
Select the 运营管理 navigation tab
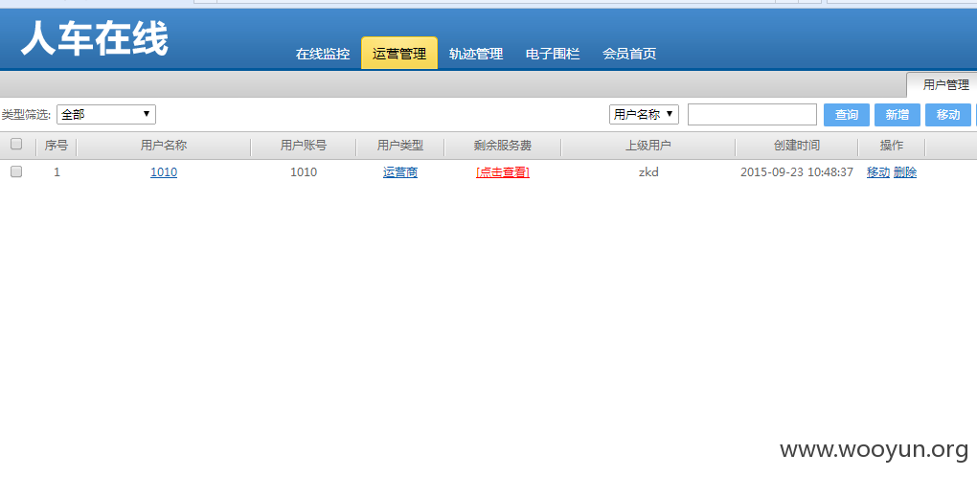pyautogui.click(x=399, y=54)
